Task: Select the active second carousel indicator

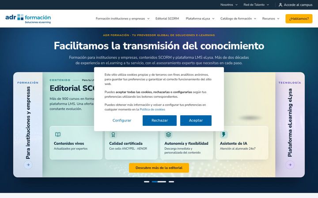Action: click(x=159, y=182)
